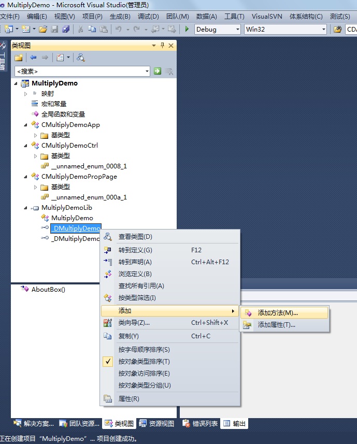Select 类向导(Z)... in context menu
This screenshot has height=444, width=357.
(x=170, y=323)
